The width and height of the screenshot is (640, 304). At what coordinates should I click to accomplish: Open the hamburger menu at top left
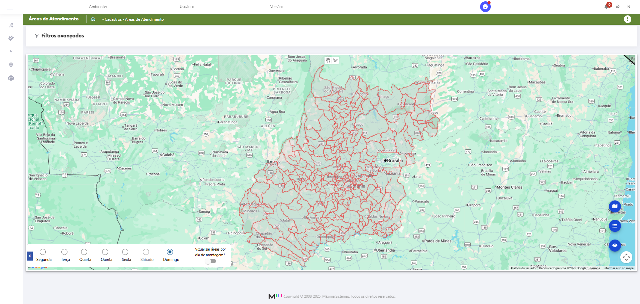coord(11,7)
